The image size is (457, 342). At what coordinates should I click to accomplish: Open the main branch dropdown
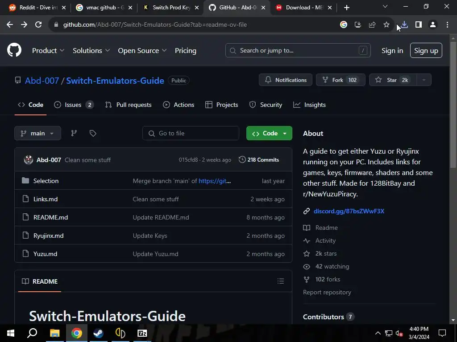(x=37, y=133)
